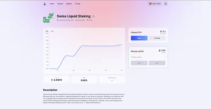Screen dimensions: 211x109
Task: Open the https://bricktowers.io link
Action: coord(93,103)
